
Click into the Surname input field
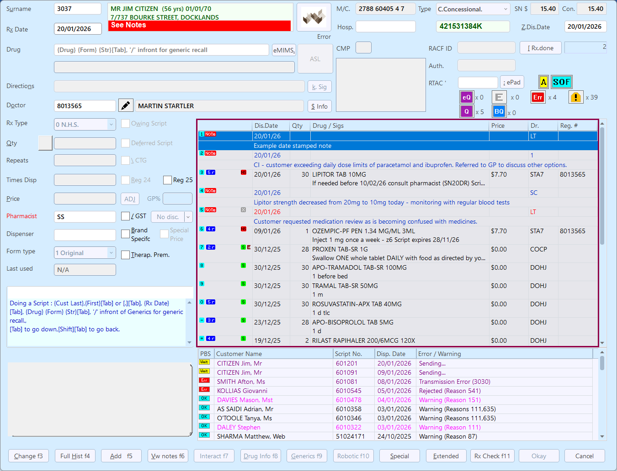tap(77, 9)
